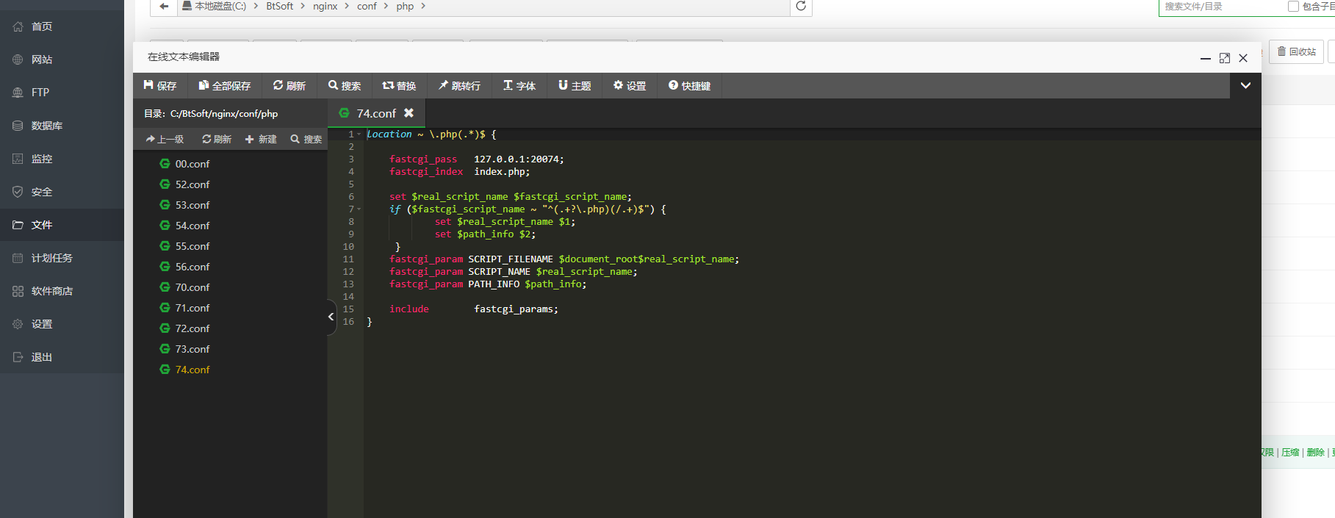Open the 主题 theme selector

pyautogui.click(x=575, y=86)
